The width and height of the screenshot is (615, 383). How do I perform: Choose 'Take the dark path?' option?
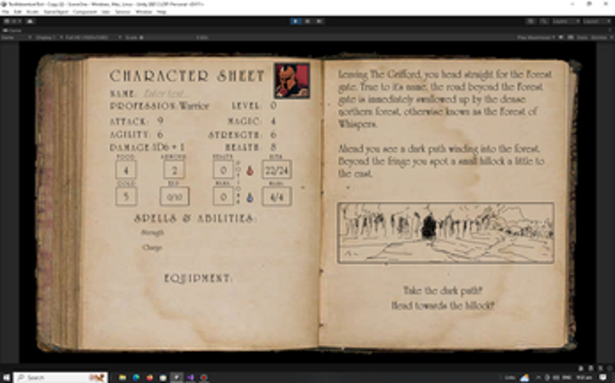(442, 290)
